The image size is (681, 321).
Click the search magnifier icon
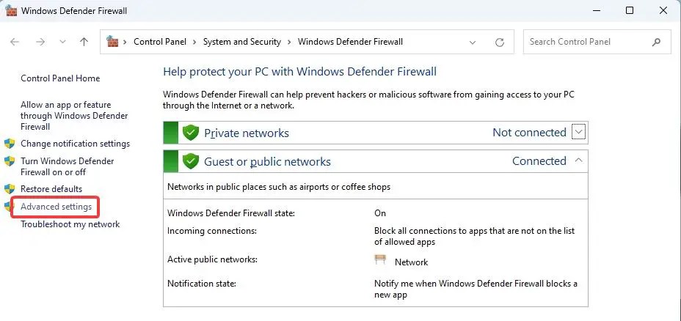click(x=656, y=42)
